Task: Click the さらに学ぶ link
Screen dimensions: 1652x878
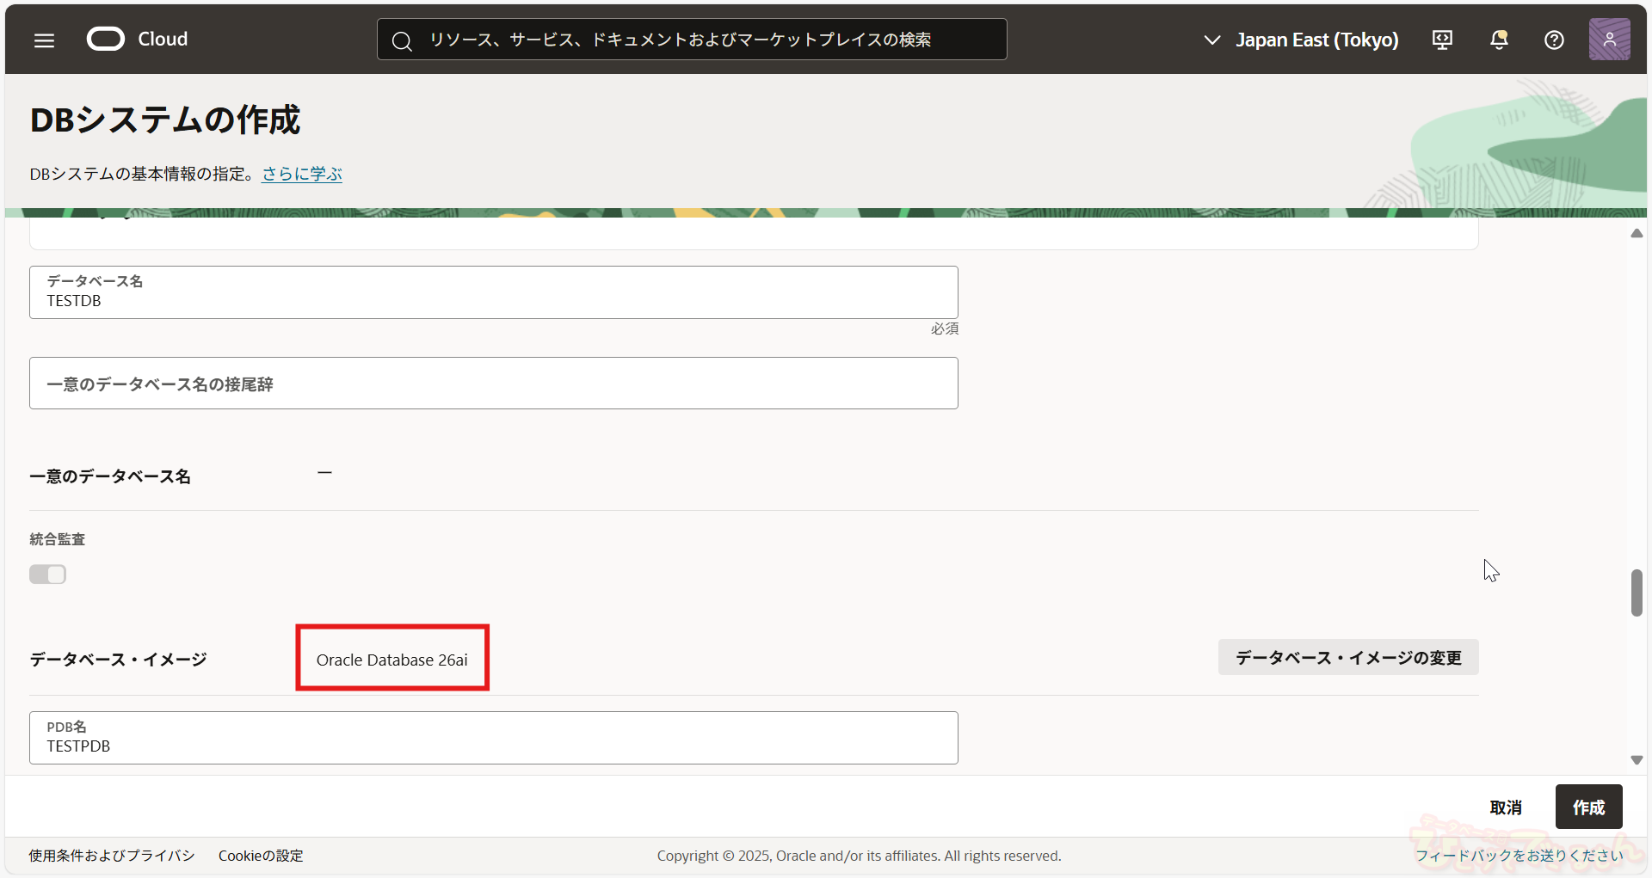Action: [x=302, y=174]
